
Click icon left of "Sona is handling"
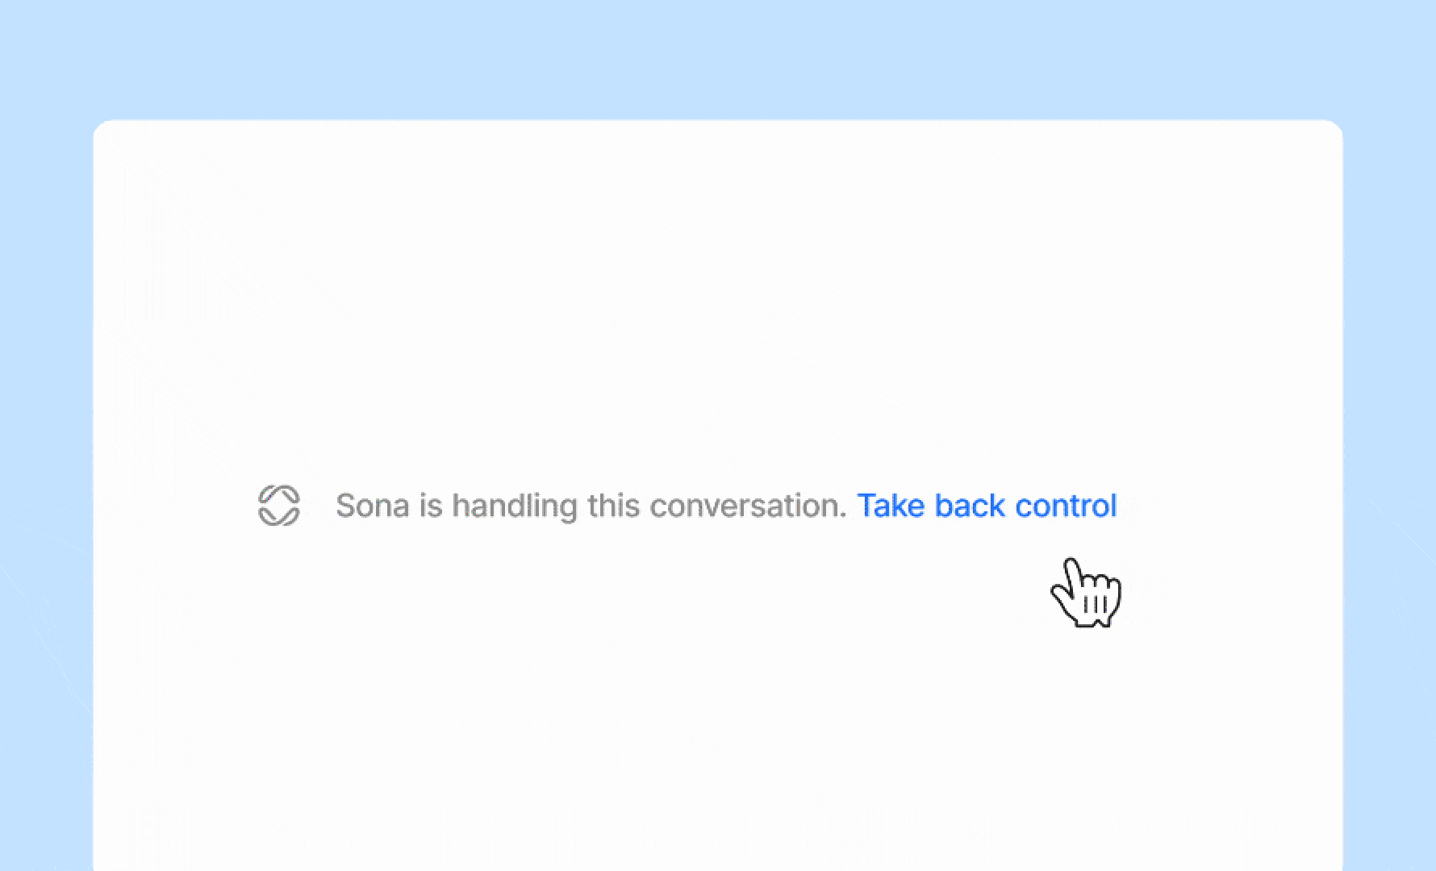click(x=279, y=506)
